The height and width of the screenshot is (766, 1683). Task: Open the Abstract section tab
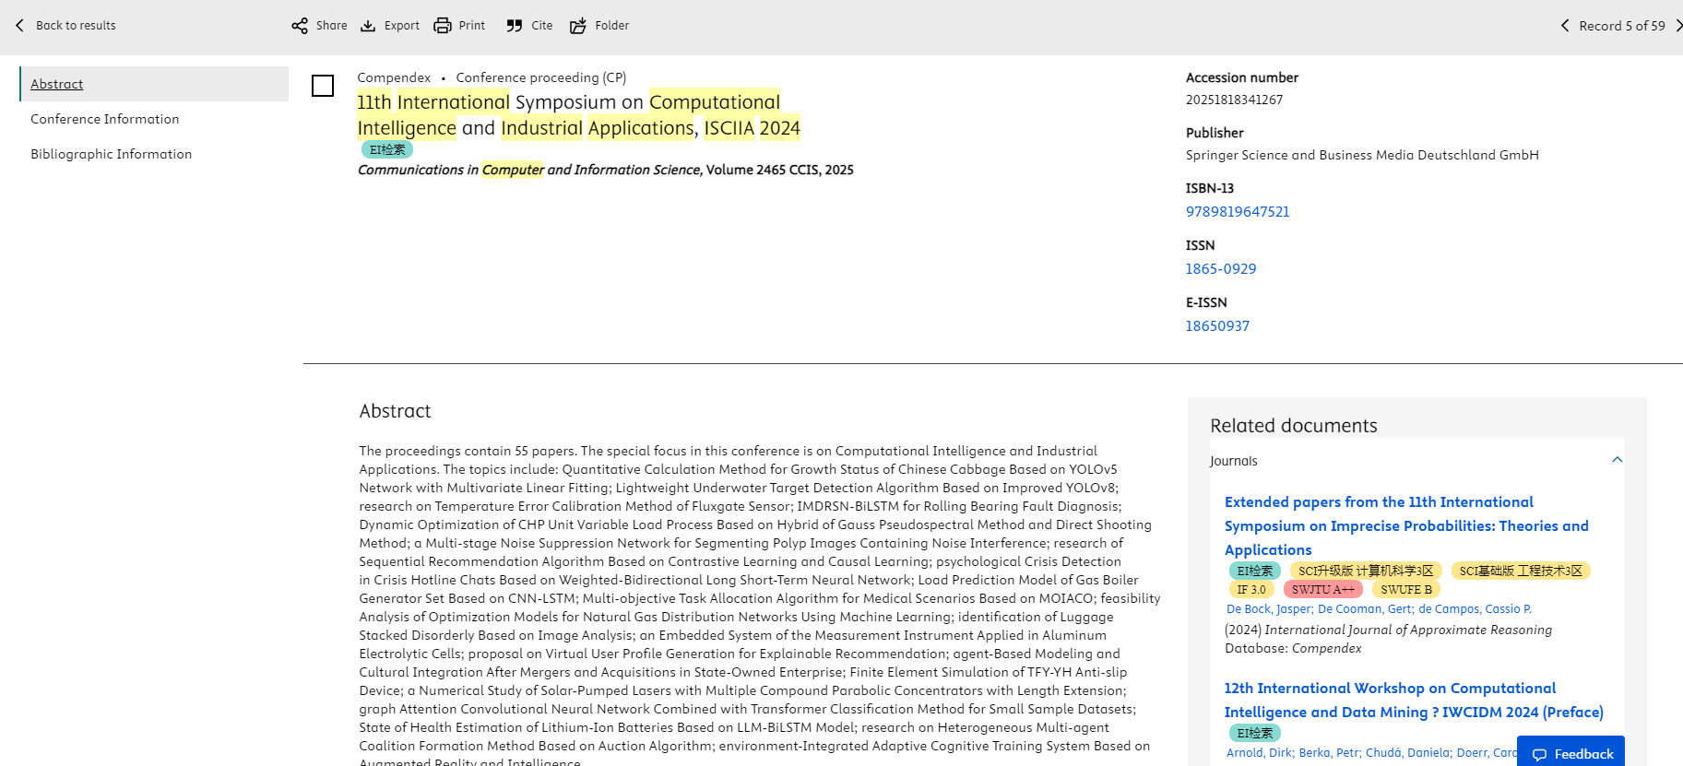click(57, 84)
